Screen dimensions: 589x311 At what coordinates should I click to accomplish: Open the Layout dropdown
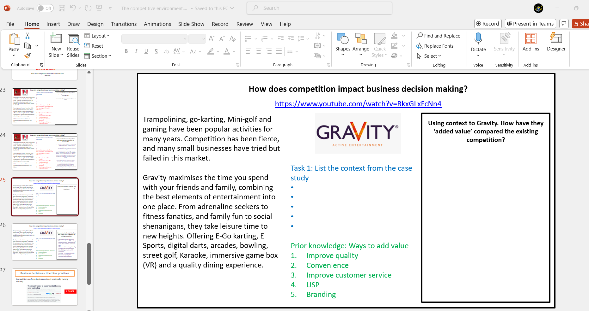(x=97, y=36)
